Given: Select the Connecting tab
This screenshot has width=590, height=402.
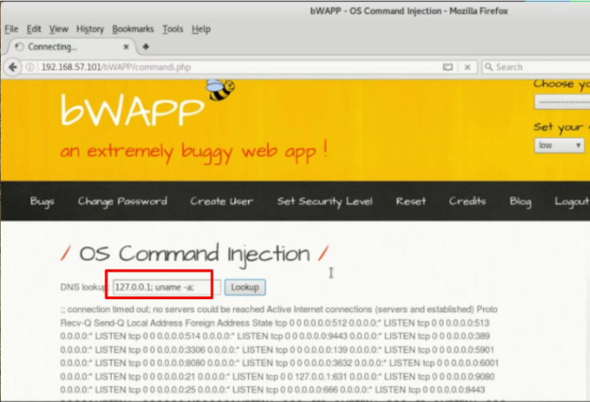Looking at the screenshot, I should tap(71, 47).
